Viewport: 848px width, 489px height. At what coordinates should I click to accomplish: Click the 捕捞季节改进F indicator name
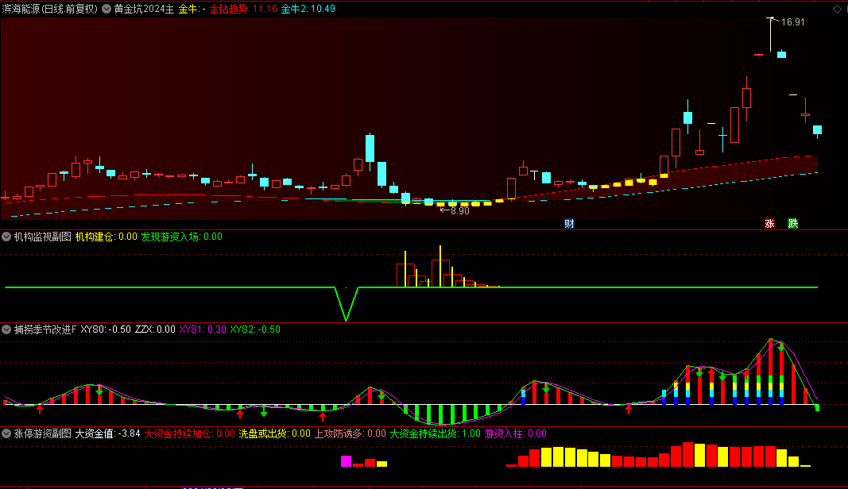click(x=45, y=329)
